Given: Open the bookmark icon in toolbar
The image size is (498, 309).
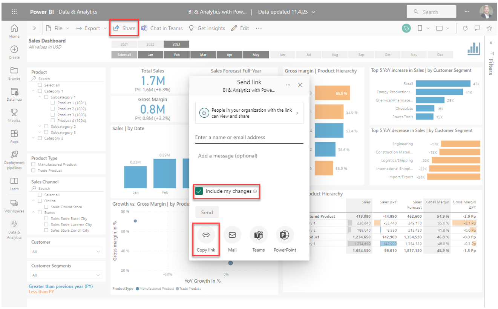Looking at the screenshot, I should click(x=420, y=28).
